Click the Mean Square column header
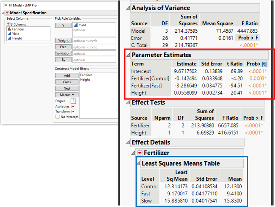275x207 pixels. coord(218,24)
